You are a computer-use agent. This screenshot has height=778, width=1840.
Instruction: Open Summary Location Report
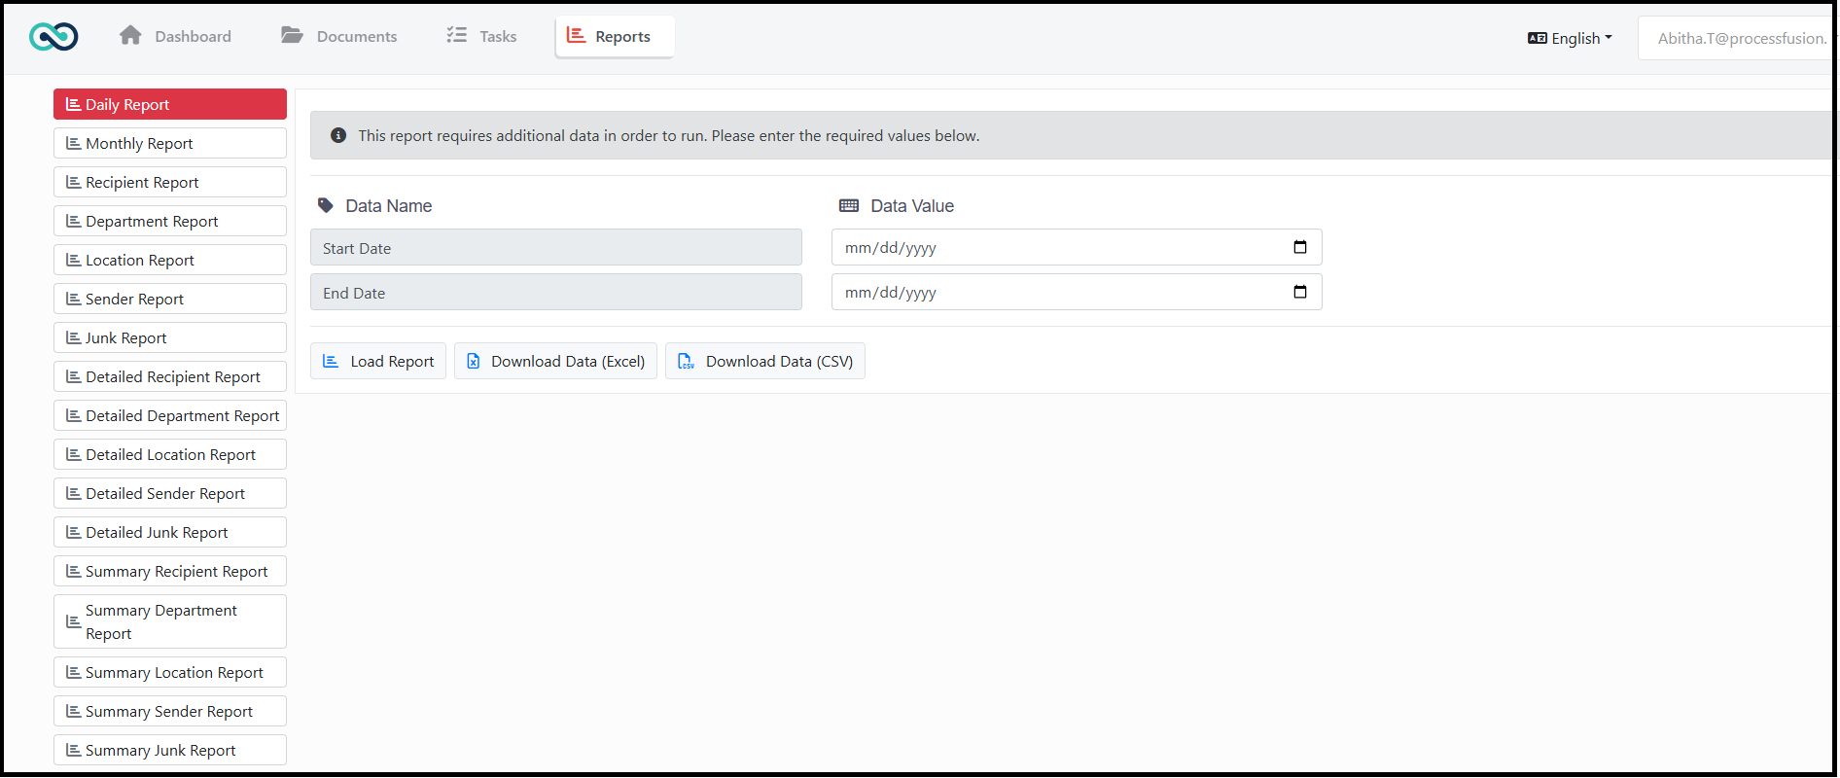point(170,672)
